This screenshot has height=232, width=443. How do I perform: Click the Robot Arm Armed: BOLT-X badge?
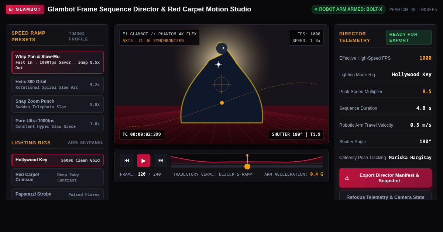click(348, 9)
